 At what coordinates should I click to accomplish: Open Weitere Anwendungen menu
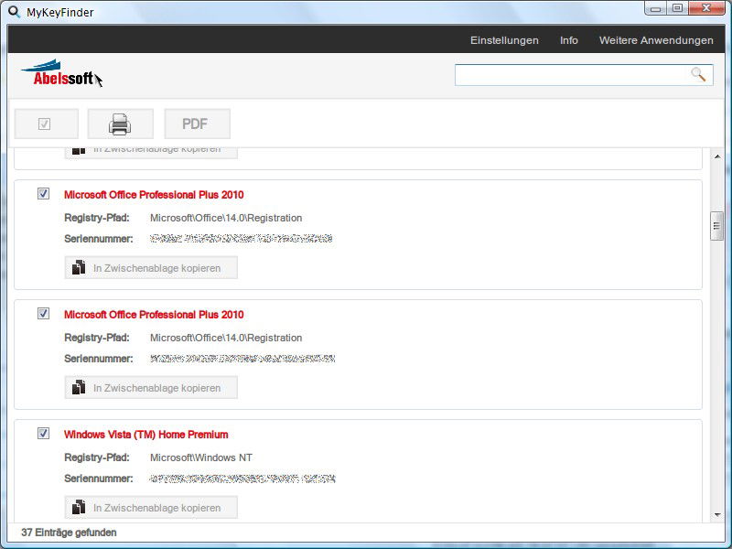[x=656, y=40]
